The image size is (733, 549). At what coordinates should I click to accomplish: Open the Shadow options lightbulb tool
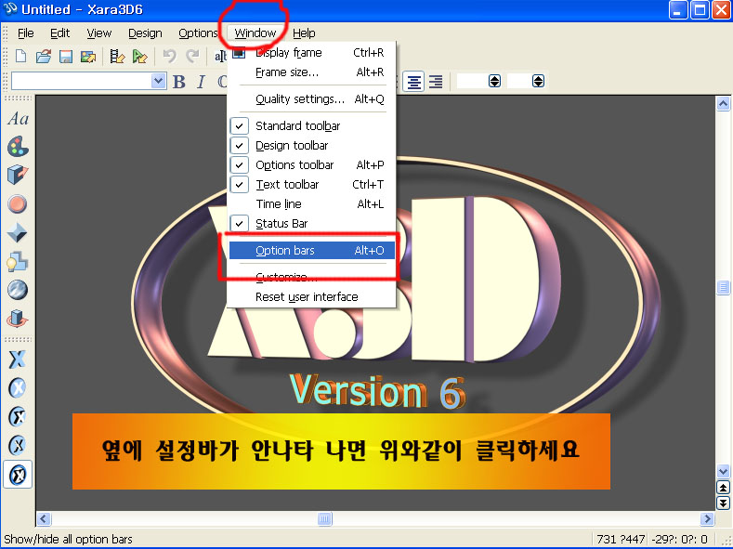point(18,262)
